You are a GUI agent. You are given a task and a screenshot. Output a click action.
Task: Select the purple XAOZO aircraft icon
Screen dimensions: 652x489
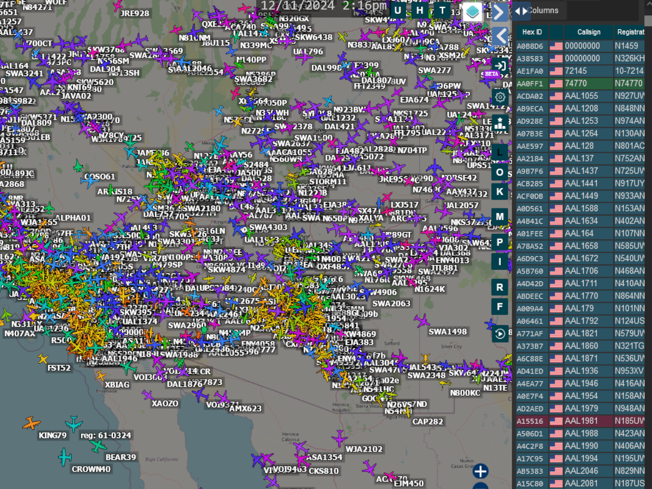coord(147,394)
